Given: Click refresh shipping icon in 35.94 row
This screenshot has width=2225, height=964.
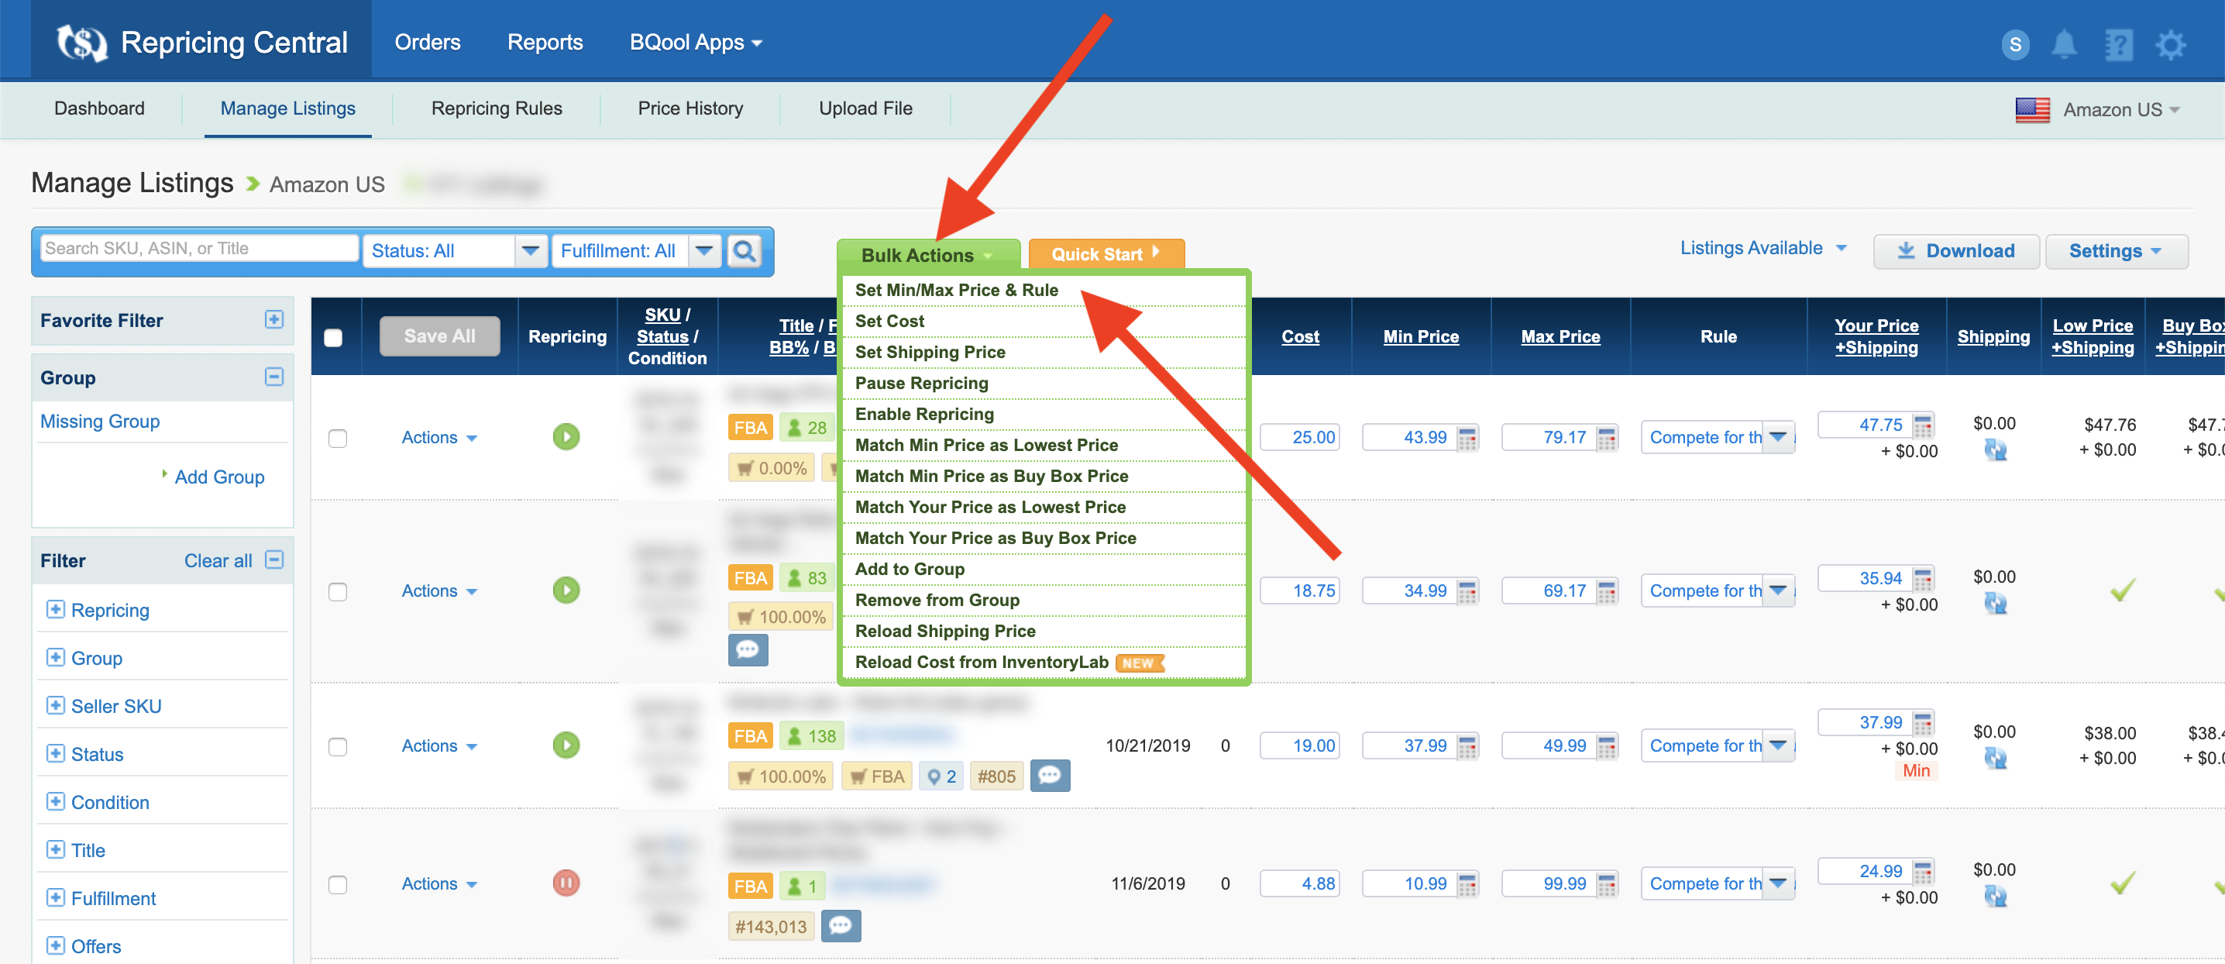Looking at the screenshot, I should point(1994,603).
